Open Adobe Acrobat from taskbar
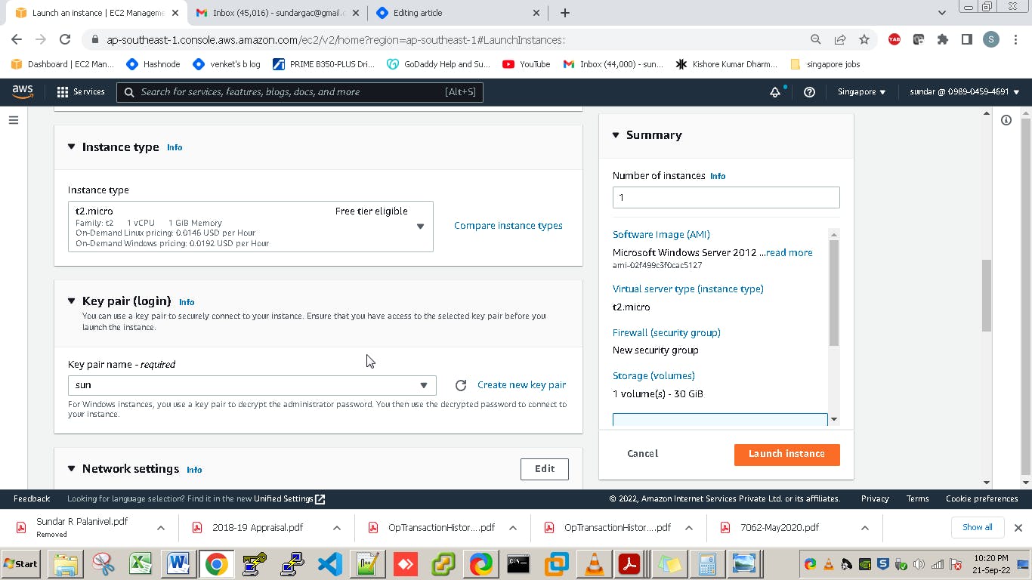Viewport: 1032px width, 580px height. coord(630,564)
